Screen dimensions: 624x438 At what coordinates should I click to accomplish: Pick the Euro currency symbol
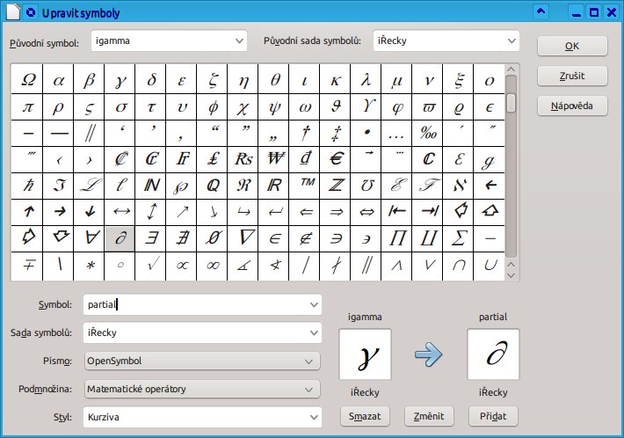[x=336, y=159]
